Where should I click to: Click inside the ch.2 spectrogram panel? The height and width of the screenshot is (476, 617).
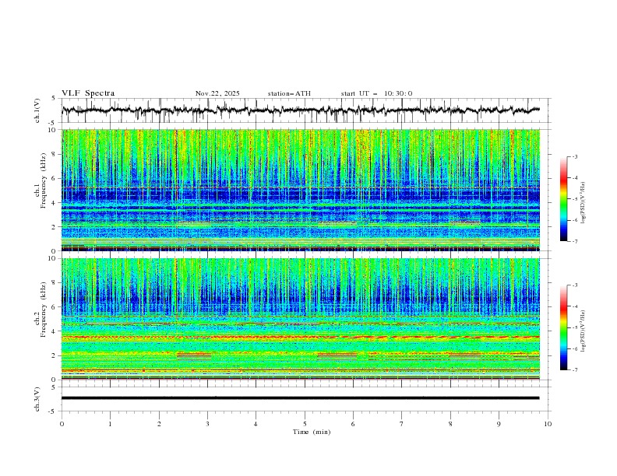301,319
